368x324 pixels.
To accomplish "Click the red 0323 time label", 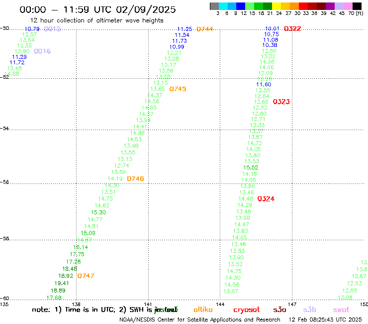I will pos(281,102).
